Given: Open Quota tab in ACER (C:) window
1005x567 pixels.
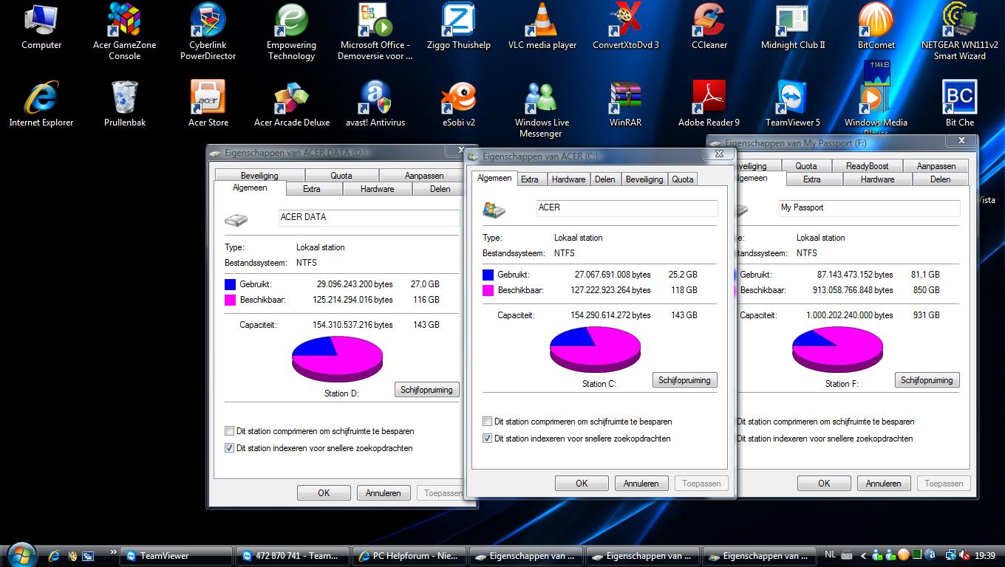Looking at the screenshot, I should tap(683, 179).
